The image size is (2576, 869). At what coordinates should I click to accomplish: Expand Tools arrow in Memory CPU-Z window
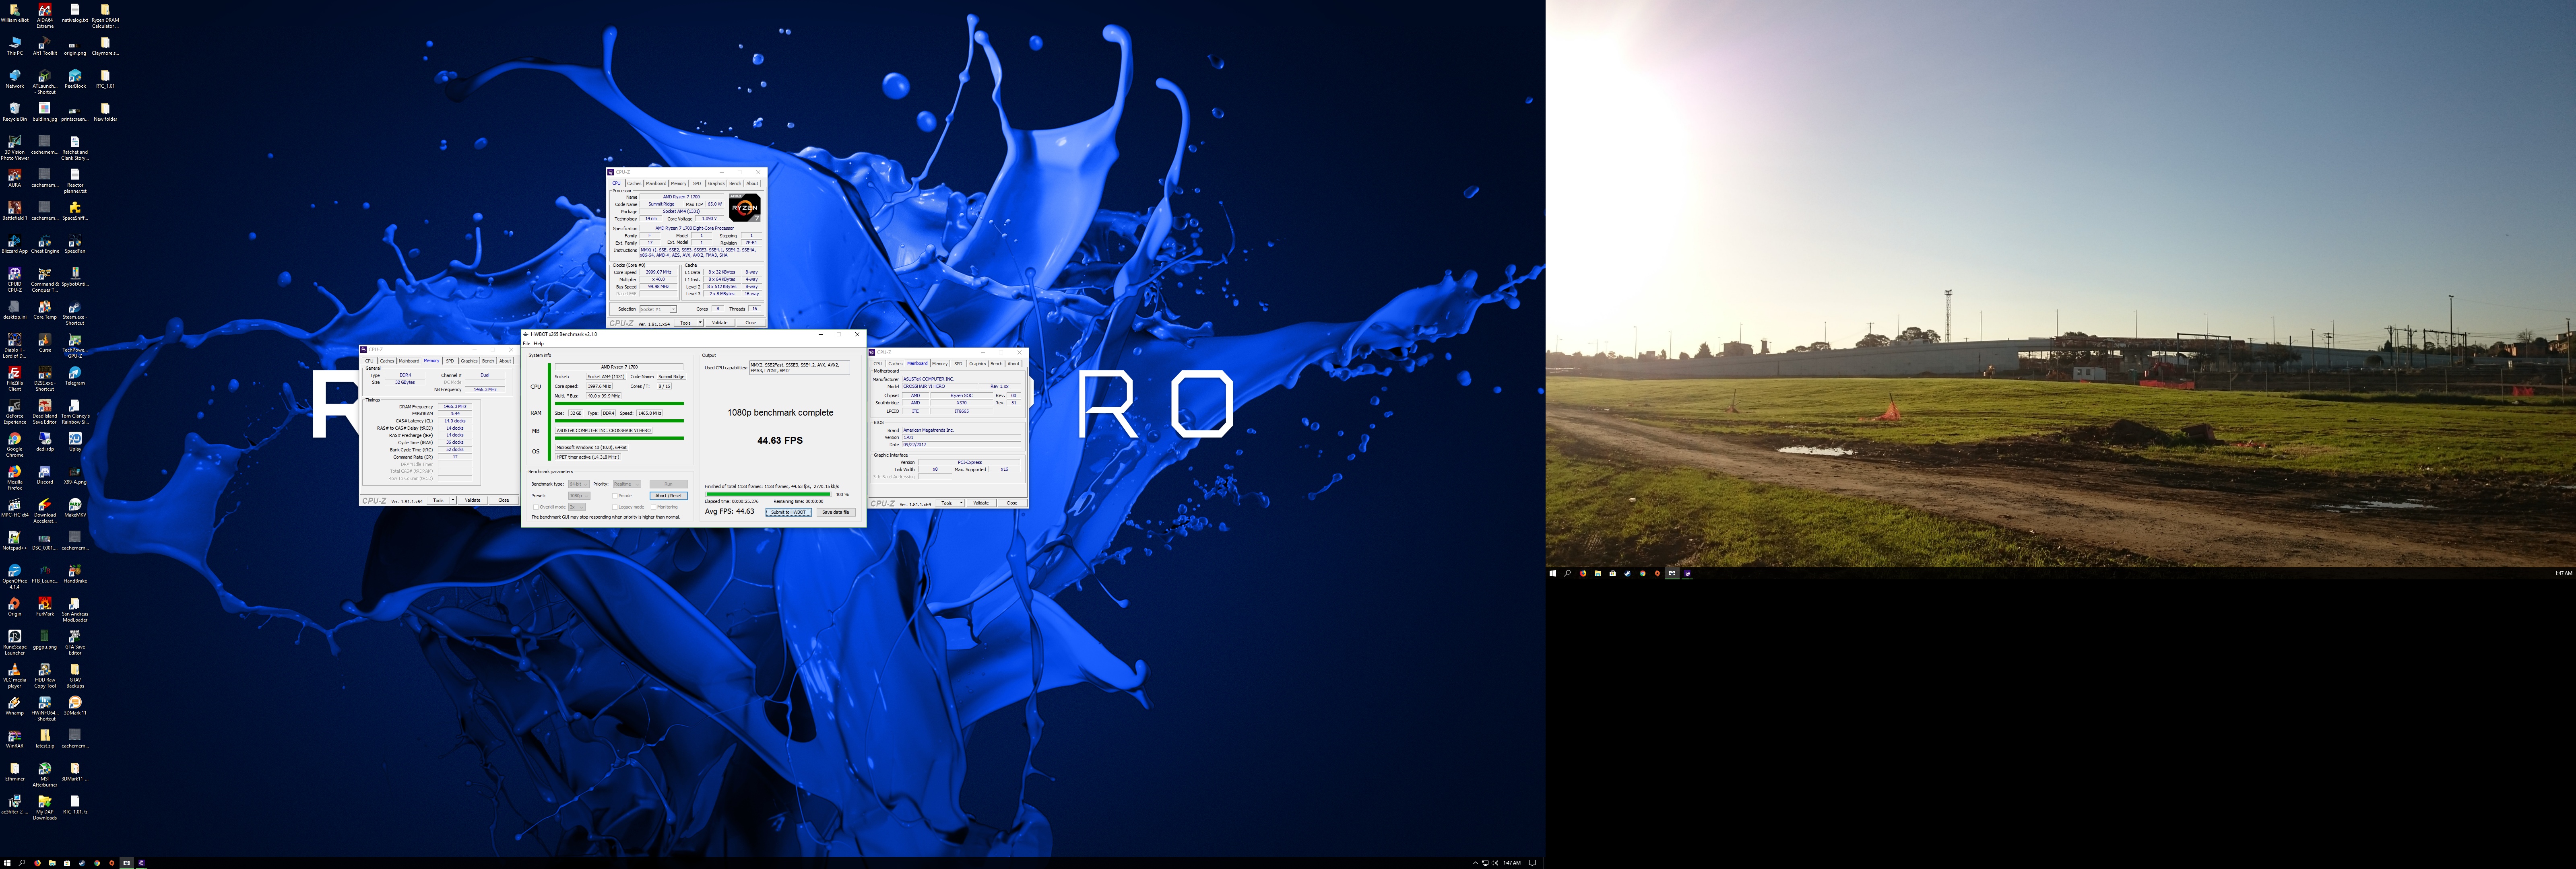(x=453, y=500)
